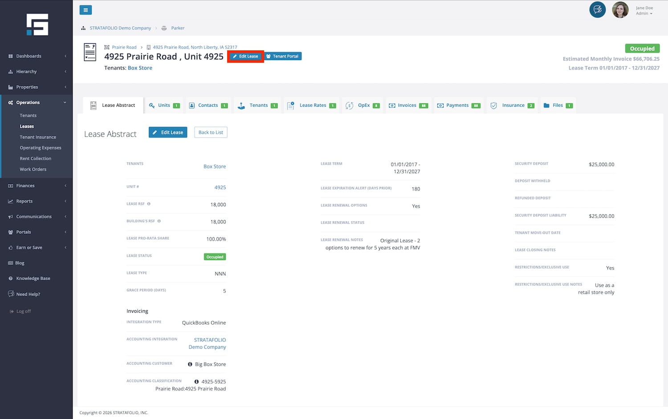Screen dimensions: 668x419
Task: Expand the Dashboards sidebar menu
Action: pyautogui.click(x=37, y=56)
